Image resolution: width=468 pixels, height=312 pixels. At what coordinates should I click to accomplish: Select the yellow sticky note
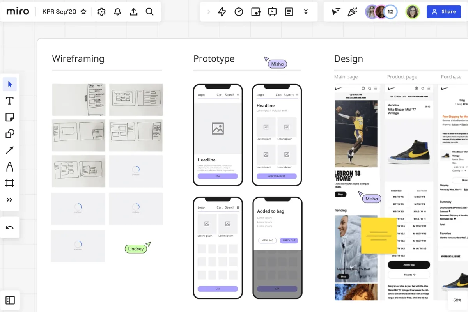point(379,236)
